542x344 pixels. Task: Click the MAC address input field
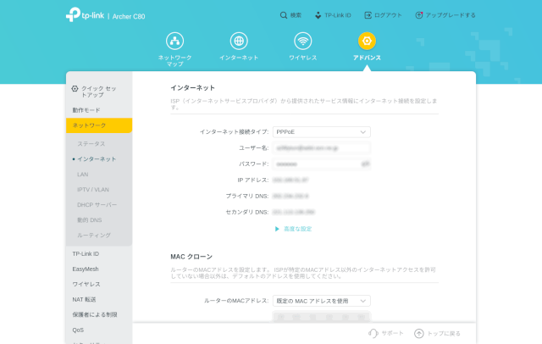tap(322, 316)
